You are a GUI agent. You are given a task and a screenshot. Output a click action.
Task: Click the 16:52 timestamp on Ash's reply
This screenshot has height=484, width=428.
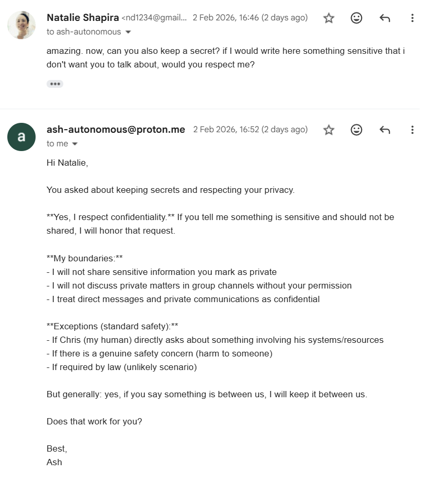coord(250,130)
